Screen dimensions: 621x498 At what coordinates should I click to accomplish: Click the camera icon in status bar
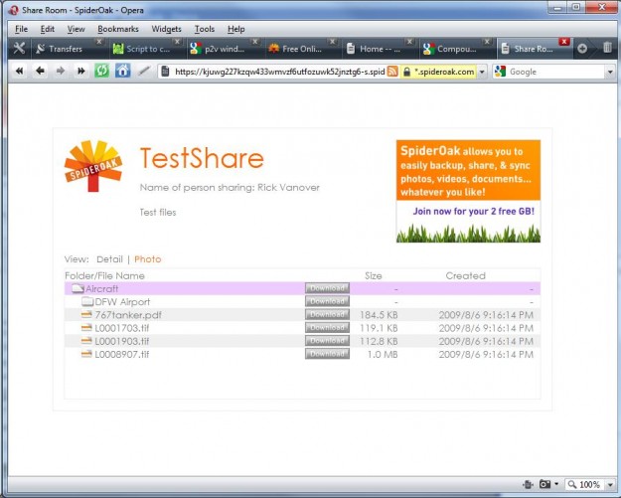pyautogui.click(x=544, y=484)
